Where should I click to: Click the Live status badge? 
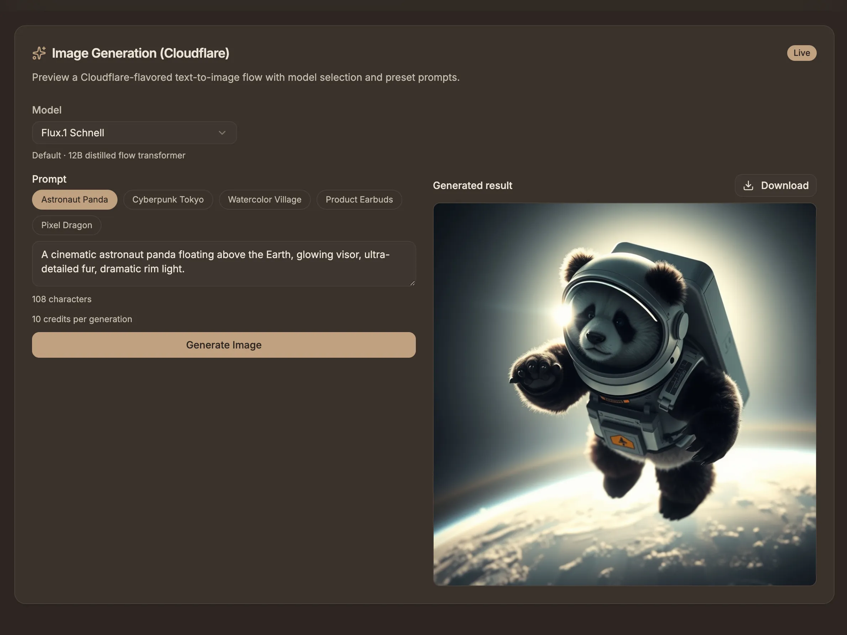pos(801,53)
